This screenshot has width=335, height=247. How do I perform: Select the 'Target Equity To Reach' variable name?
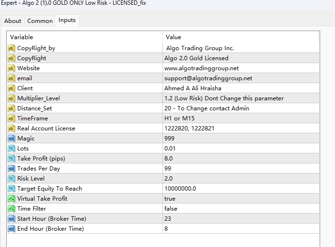point(49,189)
